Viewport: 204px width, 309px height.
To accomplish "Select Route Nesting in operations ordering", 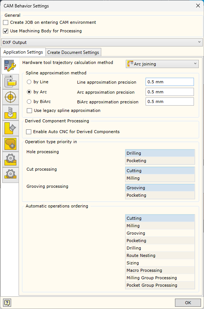I will [x=160, y=255].
